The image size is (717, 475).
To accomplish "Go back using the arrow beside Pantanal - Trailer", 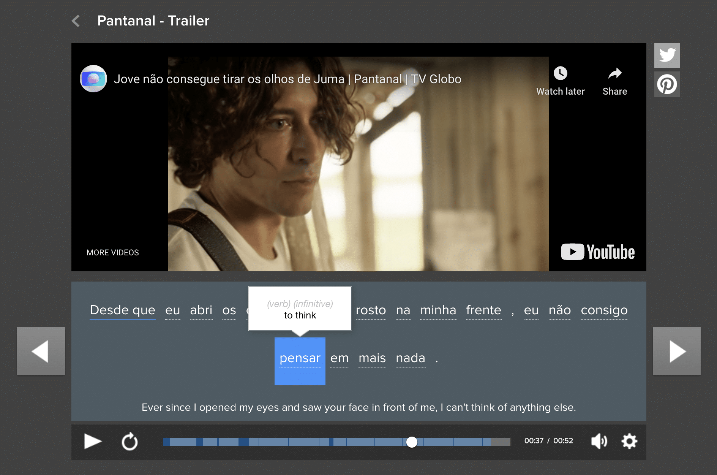I will tap(76, 21).
